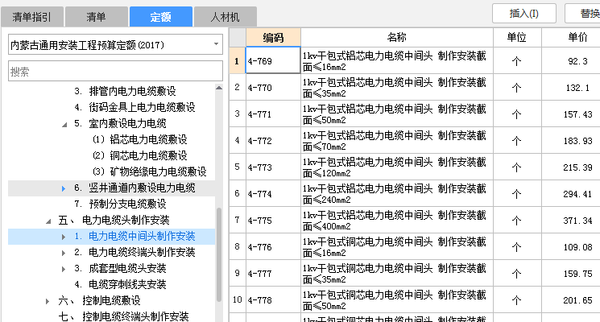
Task: Click price value 92.3
Action: coord(577,61)
